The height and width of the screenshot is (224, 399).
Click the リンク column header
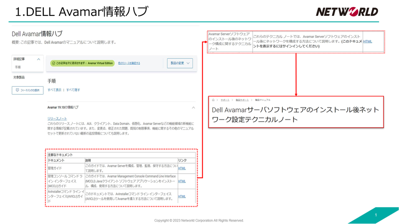tap(187, 160)
